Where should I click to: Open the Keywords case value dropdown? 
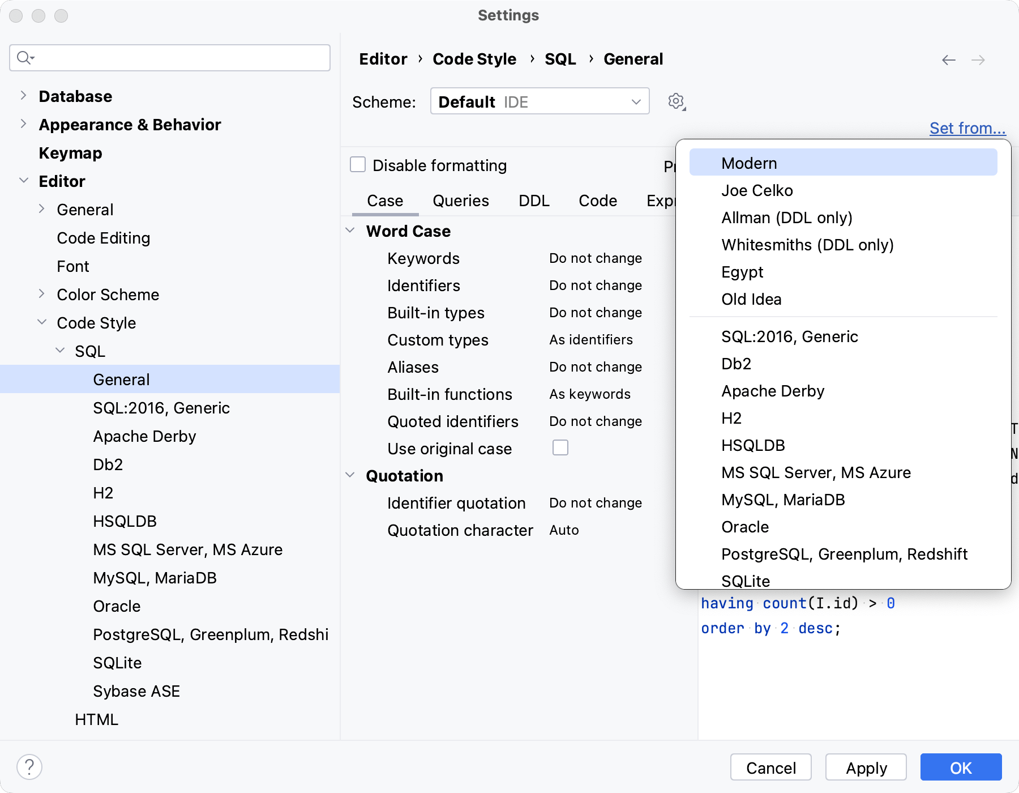[x=596, y=258]
